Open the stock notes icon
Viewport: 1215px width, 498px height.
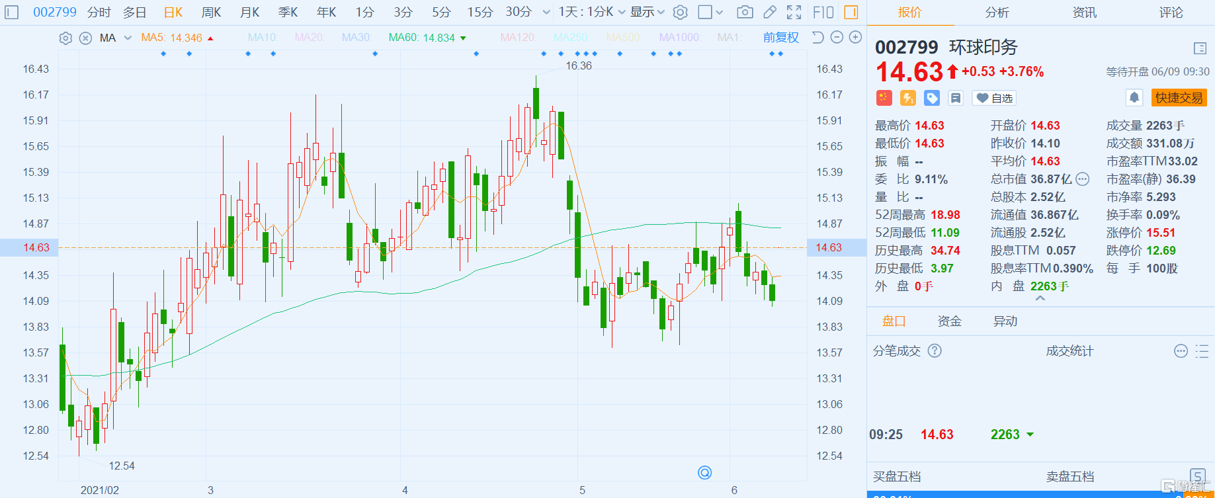pos(956,98)
